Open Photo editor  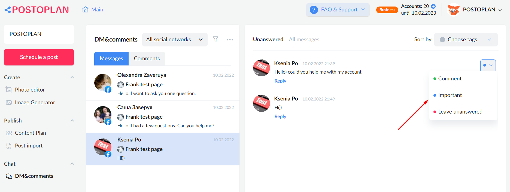click(30, 90)
